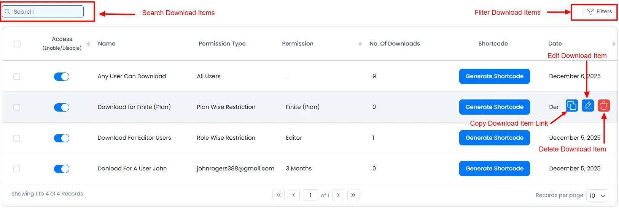This screenshot has width=619, height=208.
Task: Click the No. Of Downloads column header
Action: tap(395, 44)
